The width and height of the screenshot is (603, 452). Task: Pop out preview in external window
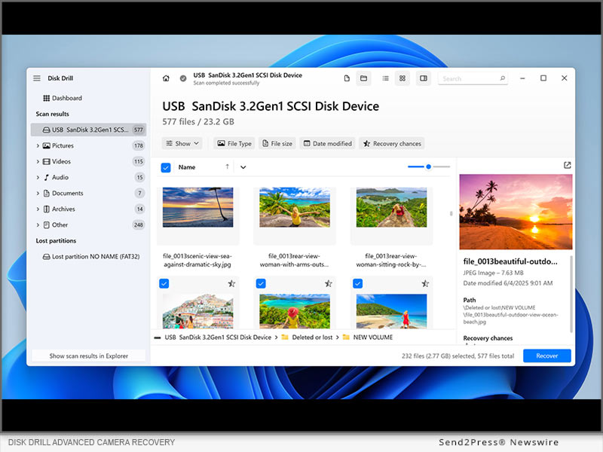click(567, 166)
